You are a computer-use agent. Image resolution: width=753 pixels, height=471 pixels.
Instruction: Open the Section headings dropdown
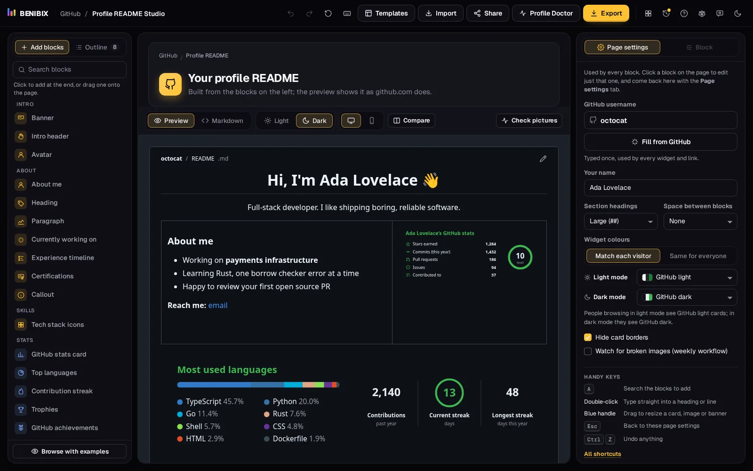tap(621, 221)
